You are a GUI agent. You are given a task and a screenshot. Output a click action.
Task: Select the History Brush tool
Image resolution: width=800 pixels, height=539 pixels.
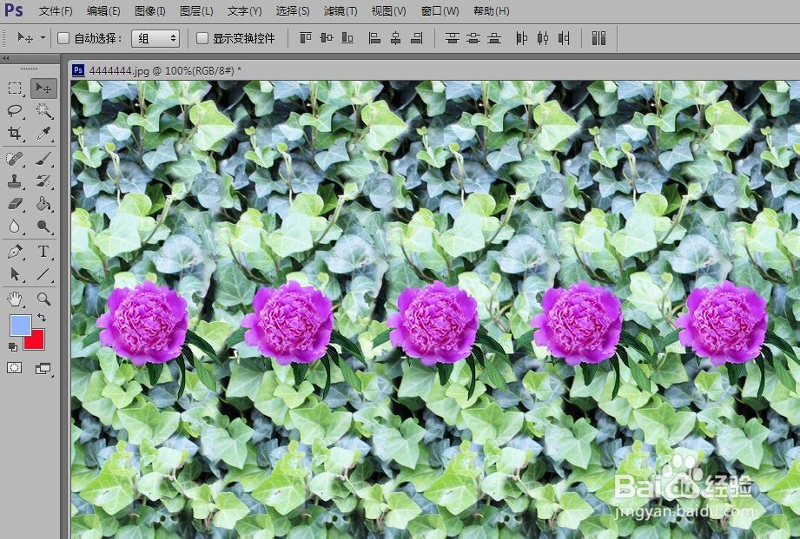[43, 181]
